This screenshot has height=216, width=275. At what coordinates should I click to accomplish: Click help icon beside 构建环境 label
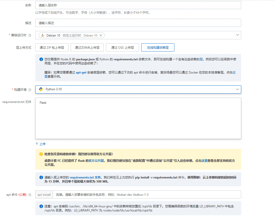30,90
